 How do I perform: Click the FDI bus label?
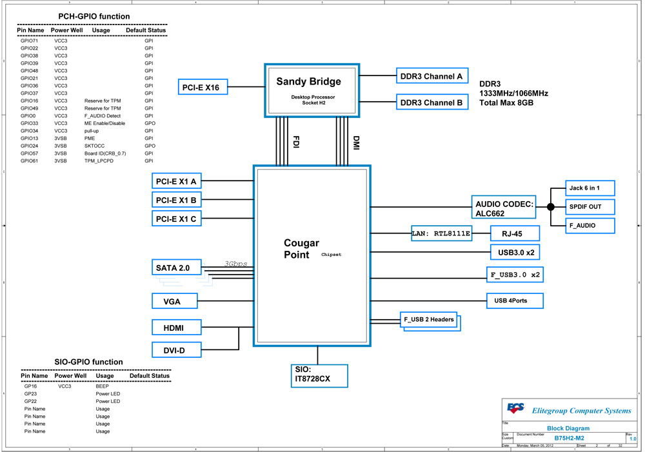pos(296,142)
